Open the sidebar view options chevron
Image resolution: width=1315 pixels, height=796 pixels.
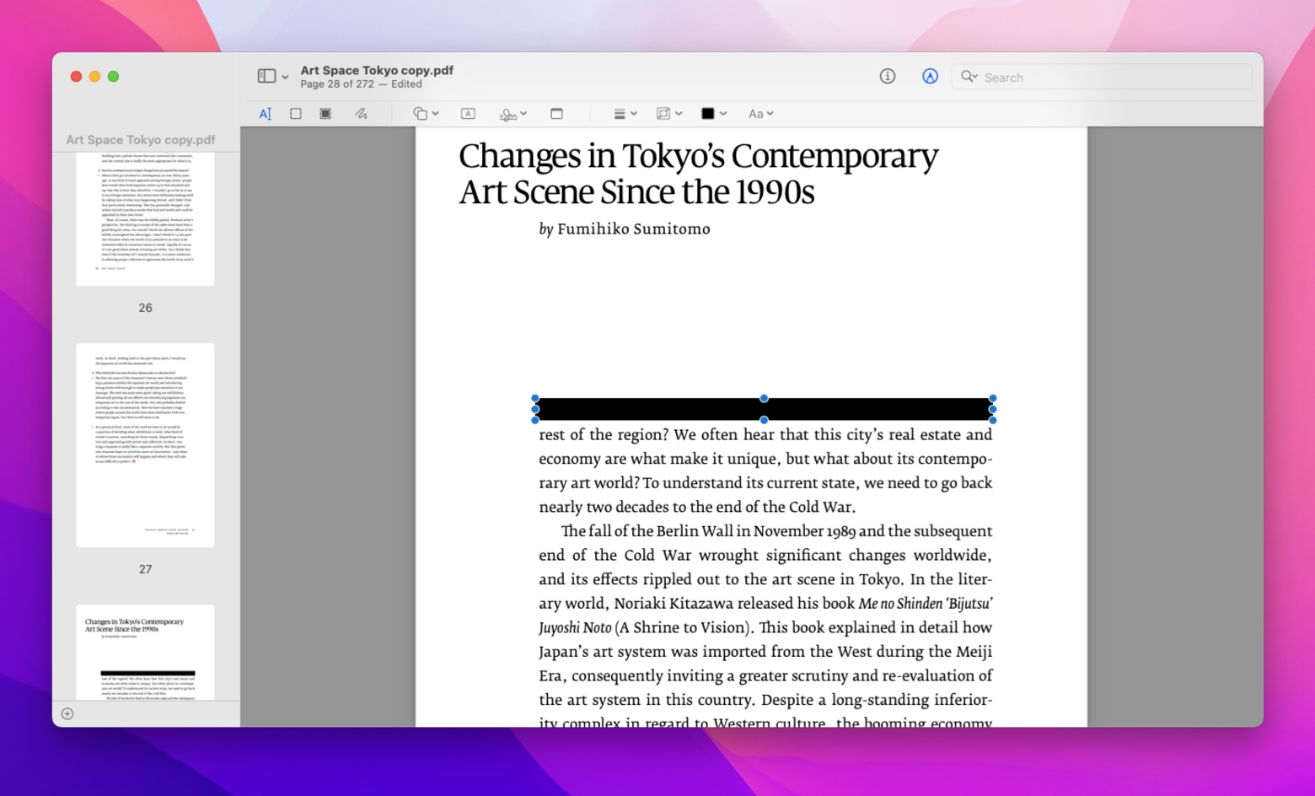(285, 77)
